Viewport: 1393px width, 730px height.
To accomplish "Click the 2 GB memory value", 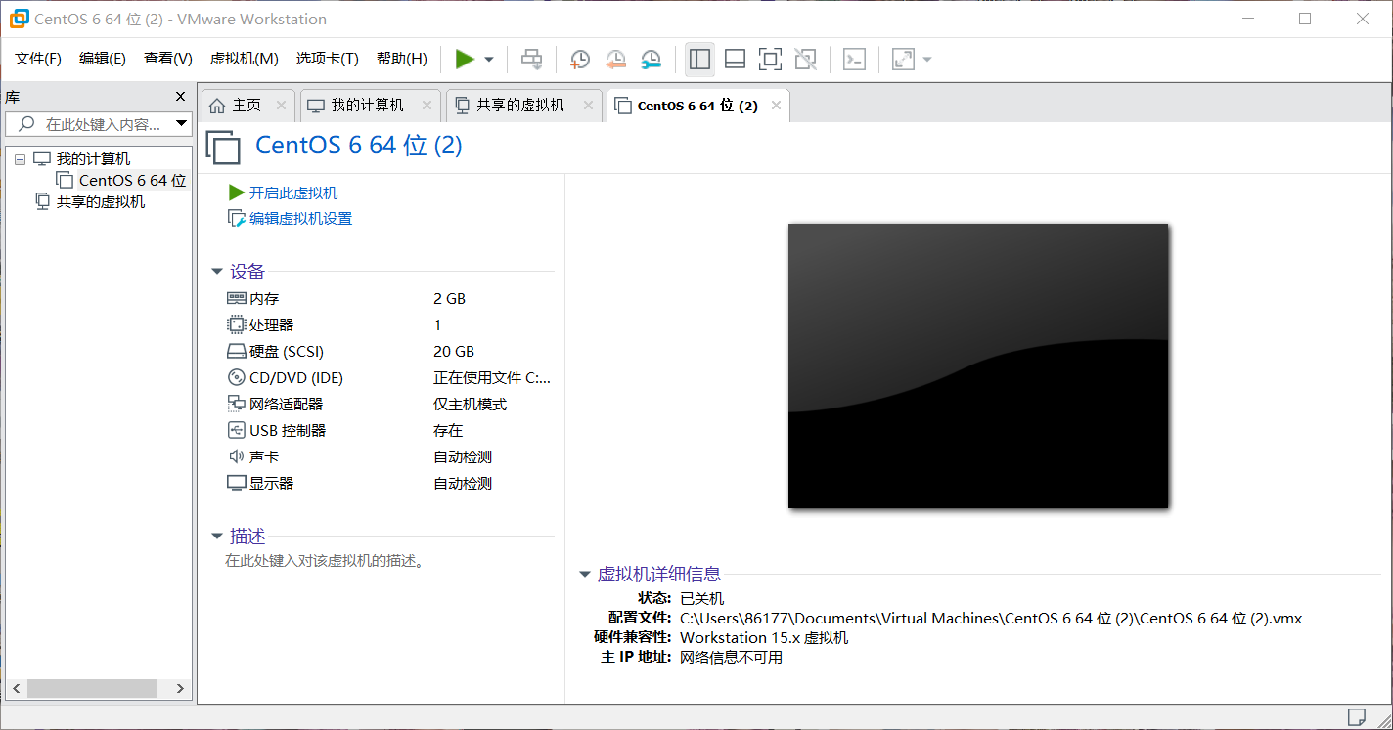I will [450, 298].
